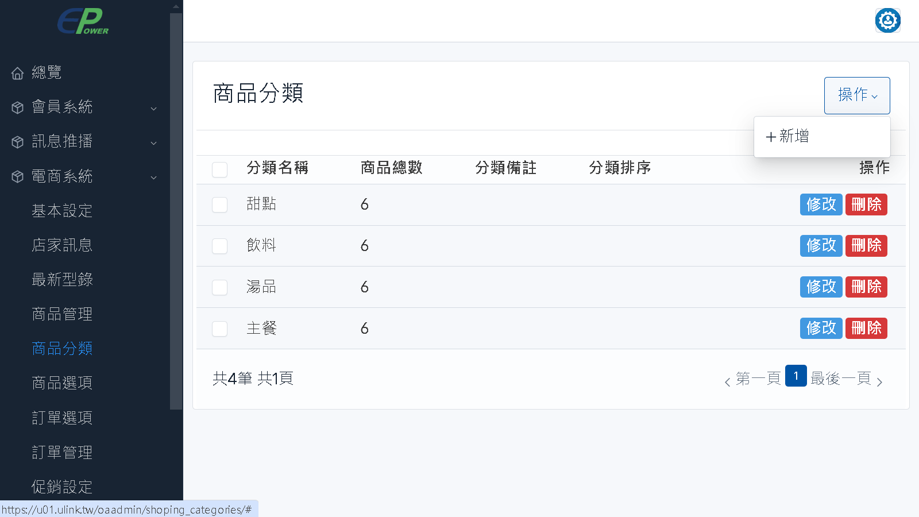Click 修改 for the 主餐 category
Viewport: 919px width, 517px height.
(821, 328)
